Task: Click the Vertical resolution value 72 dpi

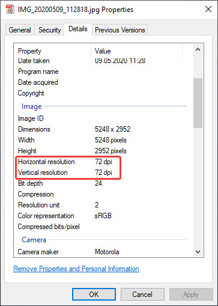Action: pyautogui.click(x=103, y=173)
